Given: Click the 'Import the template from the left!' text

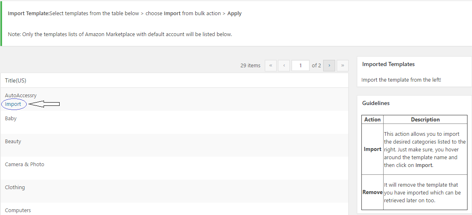Looking at the screenshot, I should point(401,80).
